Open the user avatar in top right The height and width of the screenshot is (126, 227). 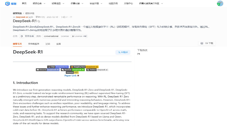[220, 4]
